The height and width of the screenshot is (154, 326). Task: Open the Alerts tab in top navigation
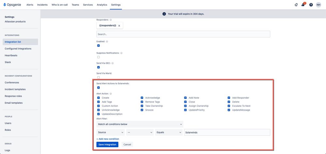click(30, 5)
